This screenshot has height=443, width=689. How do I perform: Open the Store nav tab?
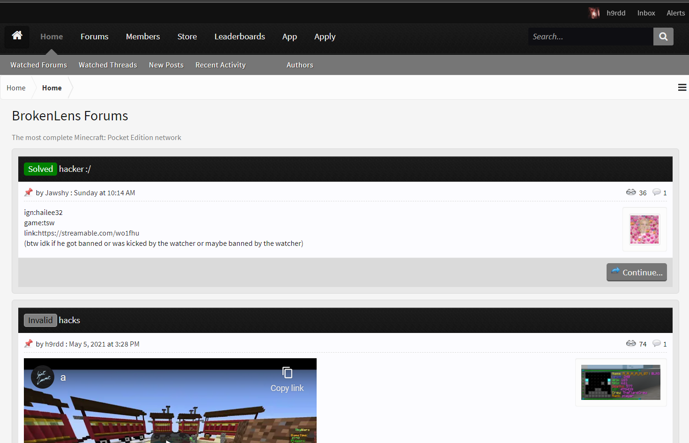coord(187,37)
